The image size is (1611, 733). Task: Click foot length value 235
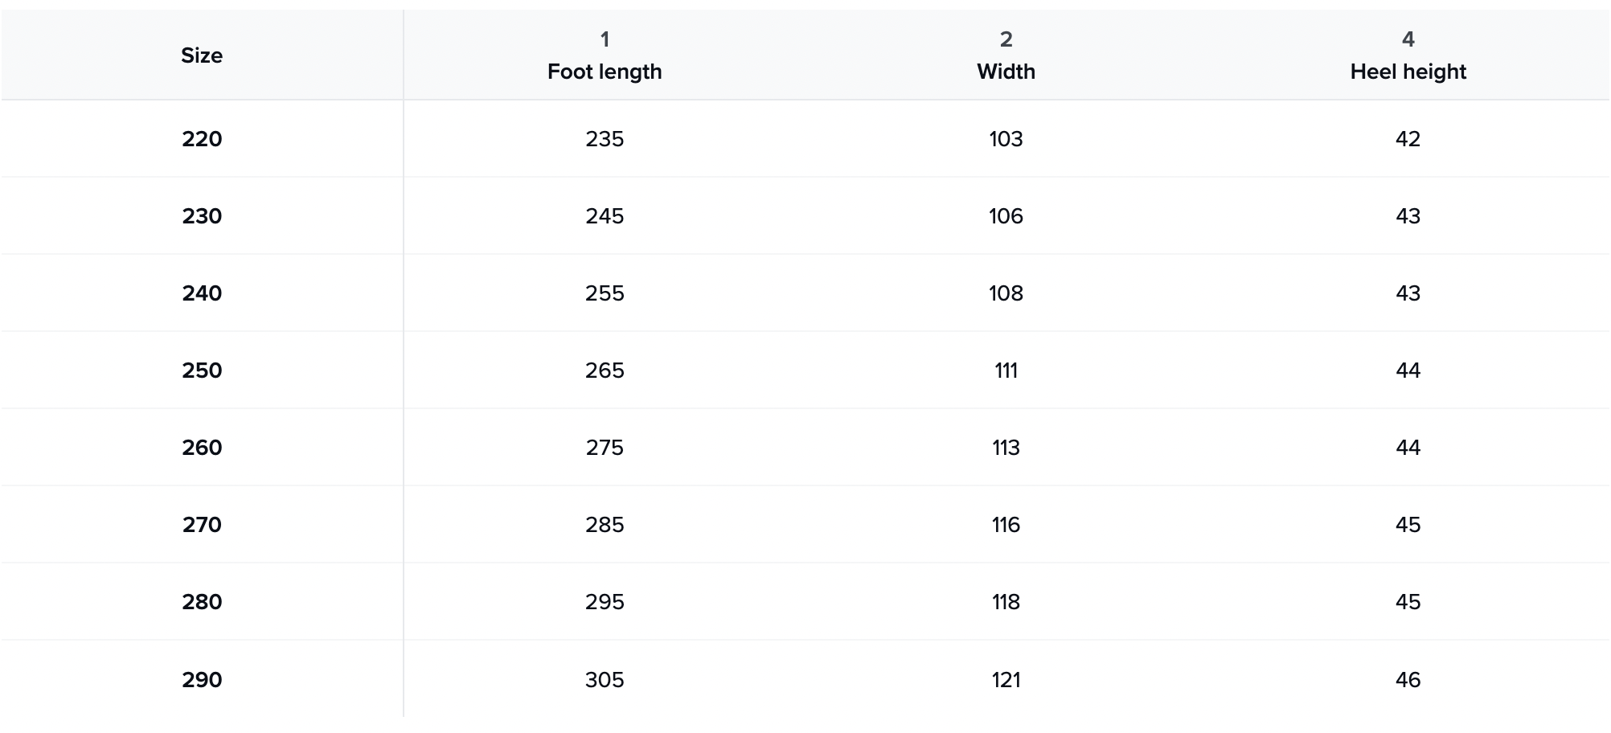coord(605,139)
